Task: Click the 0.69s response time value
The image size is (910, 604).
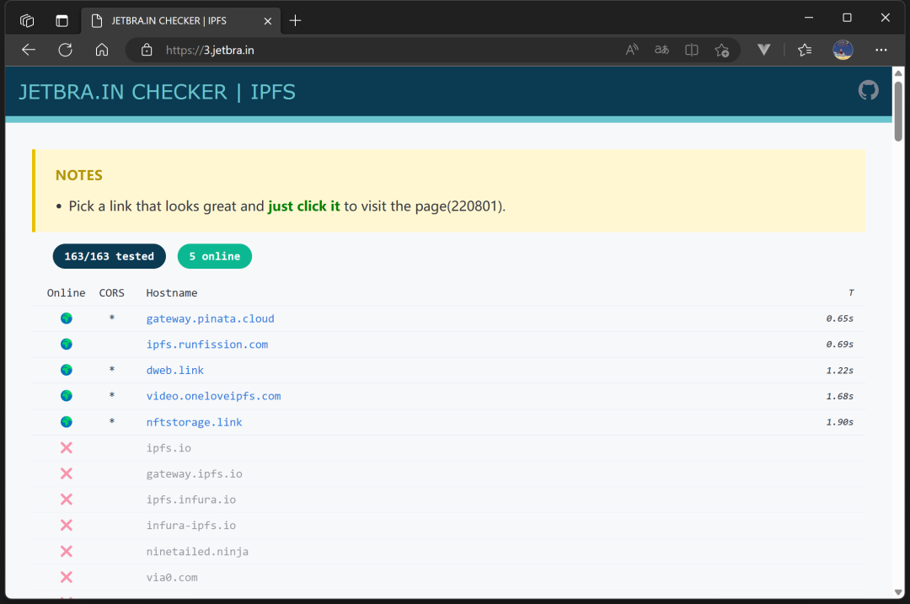Action: (x=840, y=344)
